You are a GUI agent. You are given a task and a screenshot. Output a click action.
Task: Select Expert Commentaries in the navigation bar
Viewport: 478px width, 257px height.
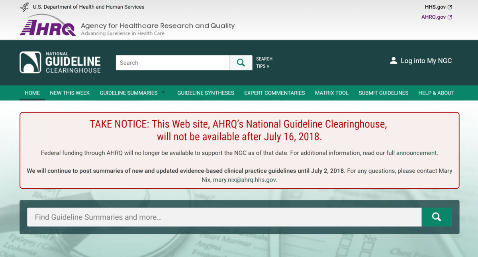point(274,93)
